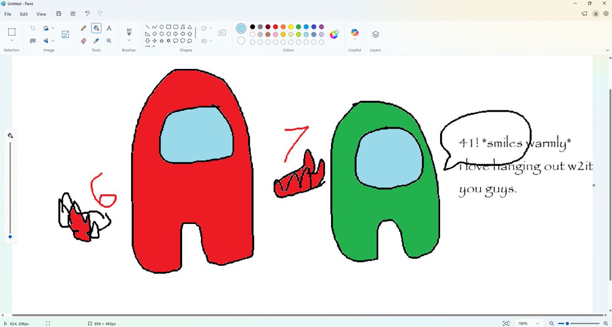Expand the Selection options dropdown
Image resolution: width=612 pixels, height=327 pixels.
pos(12,40)
